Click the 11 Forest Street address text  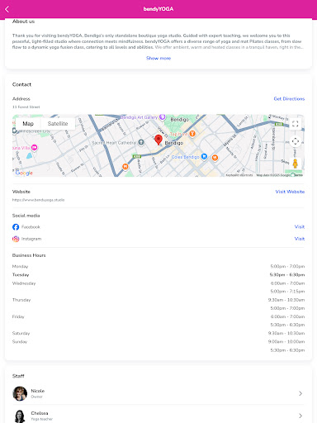[x=26, y=107]
